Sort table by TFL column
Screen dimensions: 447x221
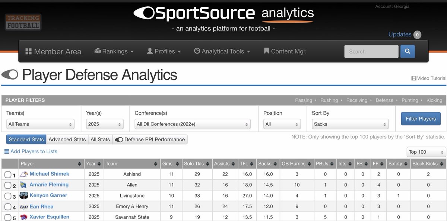tap(247, 164)
